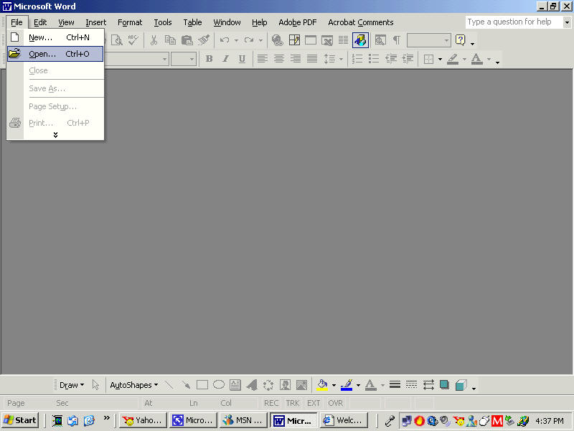
Task: Set Align Left
Action: coord(262,59)
